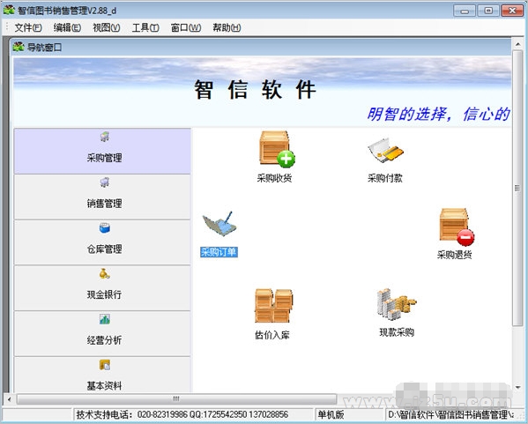Select the 采购管理 sidebar label

104,158
